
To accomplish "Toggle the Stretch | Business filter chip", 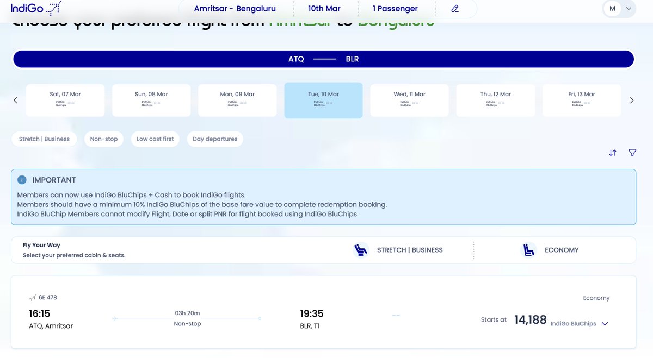I will (44, 139).
